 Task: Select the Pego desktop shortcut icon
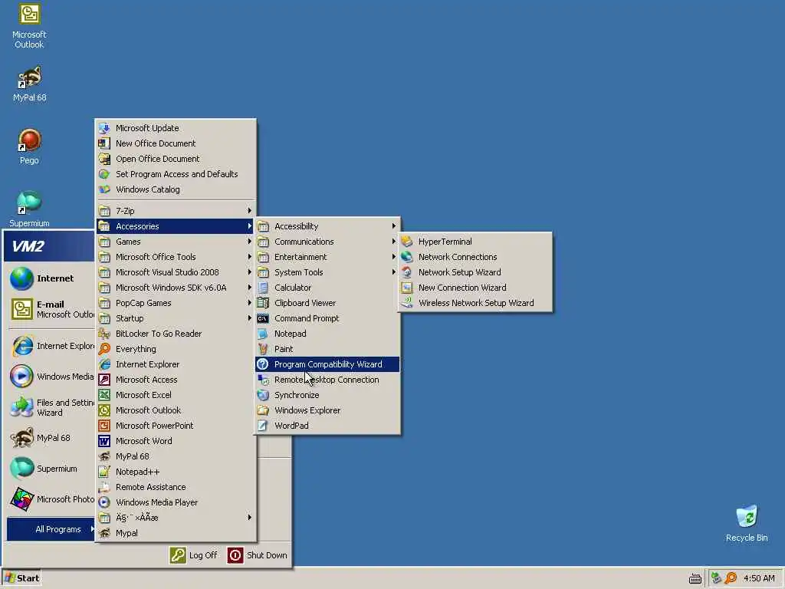coord(29,140)
